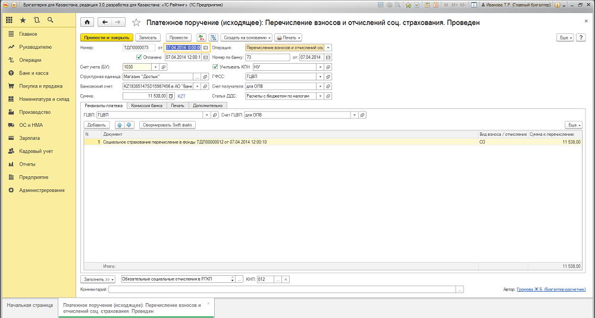Add document to favorites star
Viewport: 595px width, 318px height.
(x=136, y=23)
